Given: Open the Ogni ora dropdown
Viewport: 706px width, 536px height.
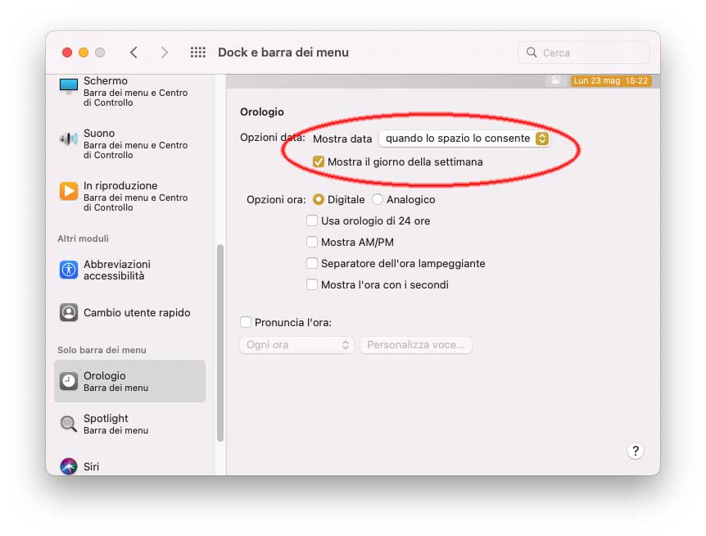Looking at the screenshot, I should 296,345.
